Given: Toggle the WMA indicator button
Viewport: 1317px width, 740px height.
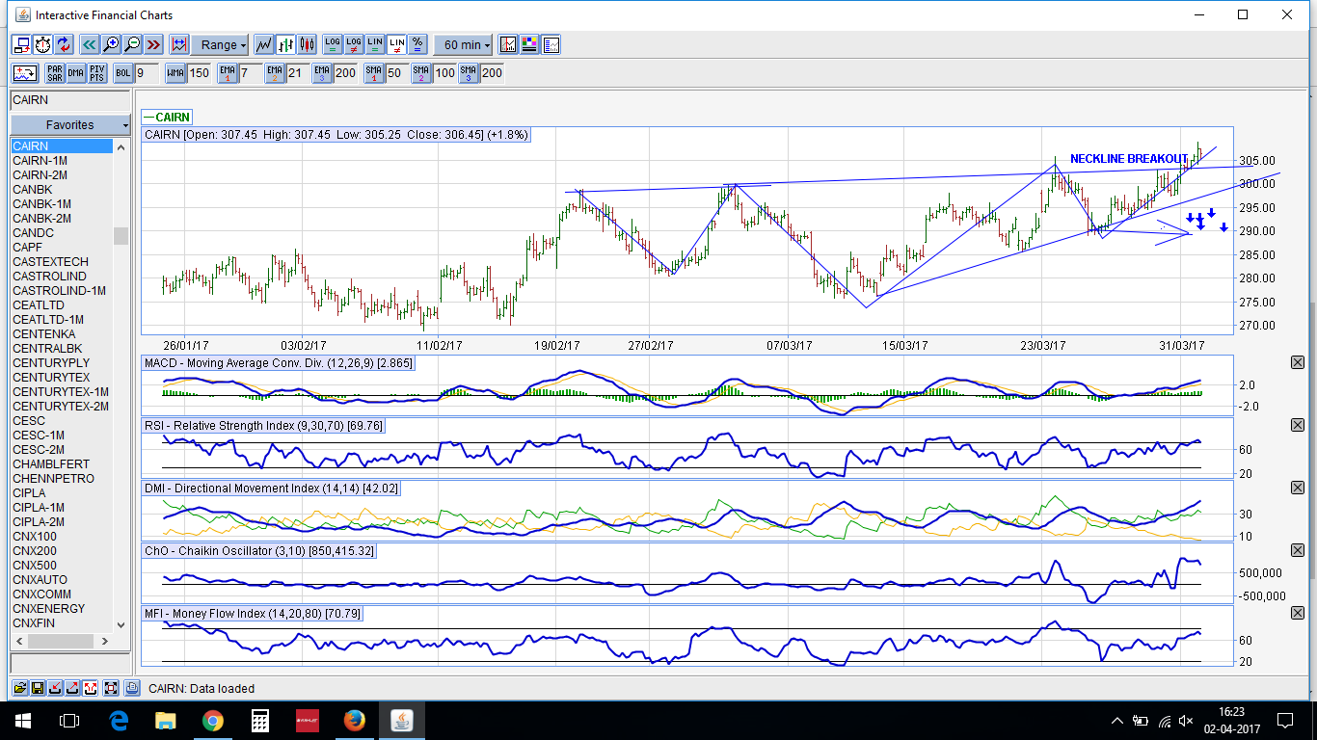Looking at the screenshot, I should pos(175,72).
